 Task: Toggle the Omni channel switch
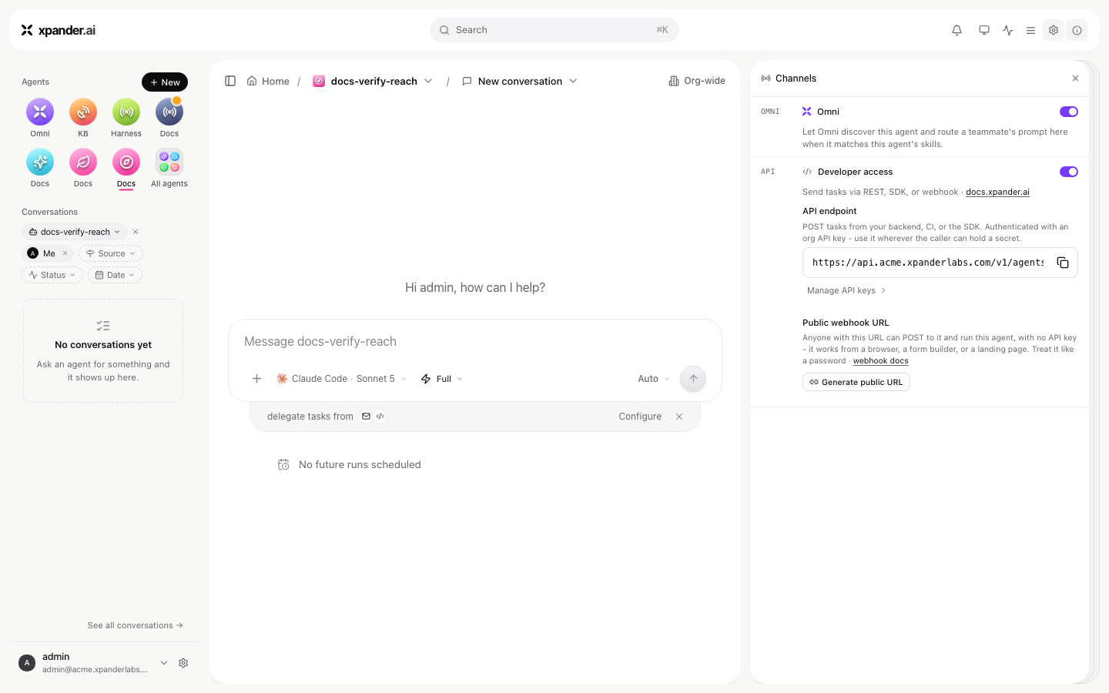tap(1069, 112)
